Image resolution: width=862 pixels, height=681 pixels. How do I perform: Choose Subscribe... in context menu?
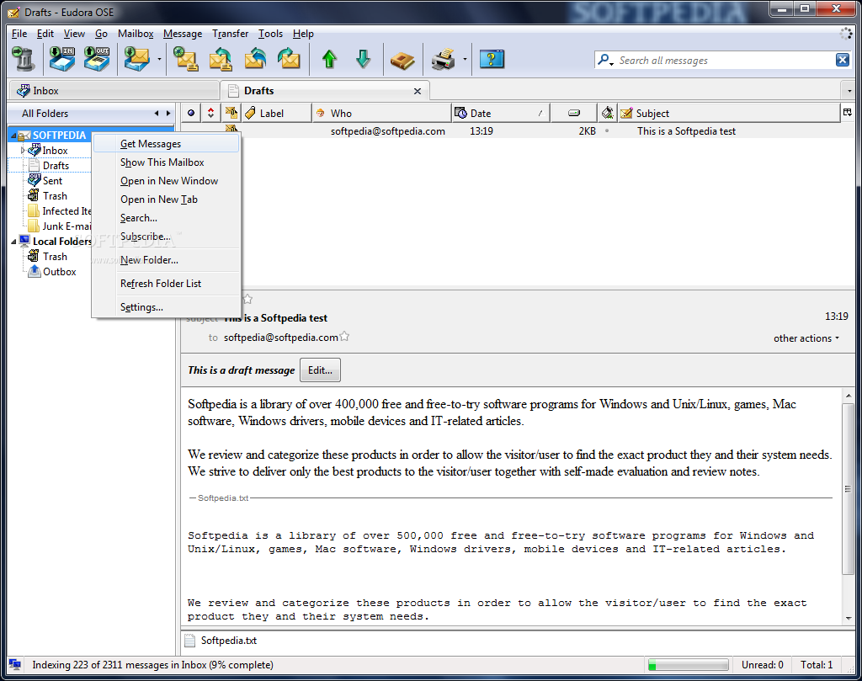166,237
